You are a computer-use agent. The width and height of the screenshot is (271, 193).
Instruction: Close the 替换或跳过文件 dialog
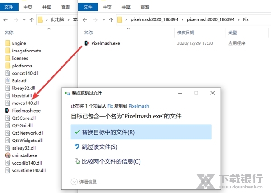213,93
